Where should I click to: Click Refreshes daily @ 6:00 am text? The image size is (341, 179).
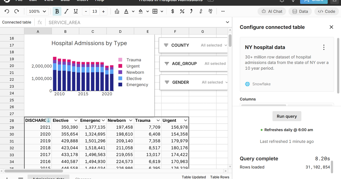pyautogui.click(x=288, y=130)
